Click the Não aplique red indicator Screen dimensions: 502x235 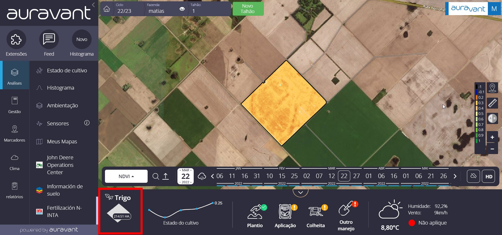coord(412,223)
